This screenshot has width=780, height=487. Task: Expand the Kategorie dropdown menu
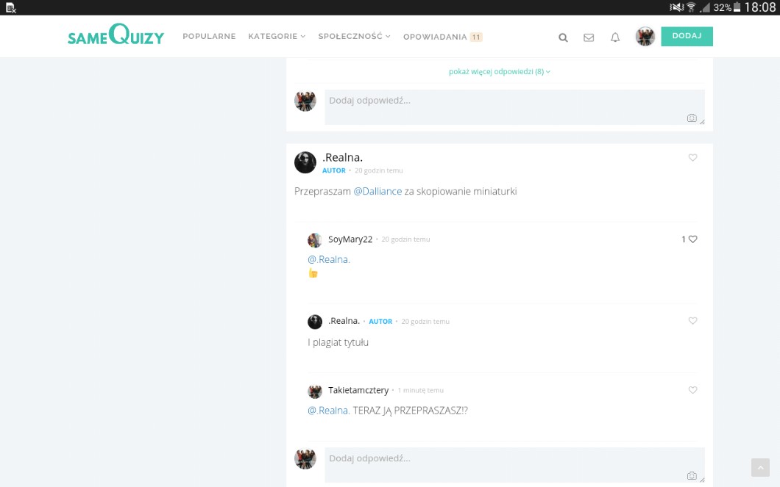pyautogui.click(x=276, y=37)
